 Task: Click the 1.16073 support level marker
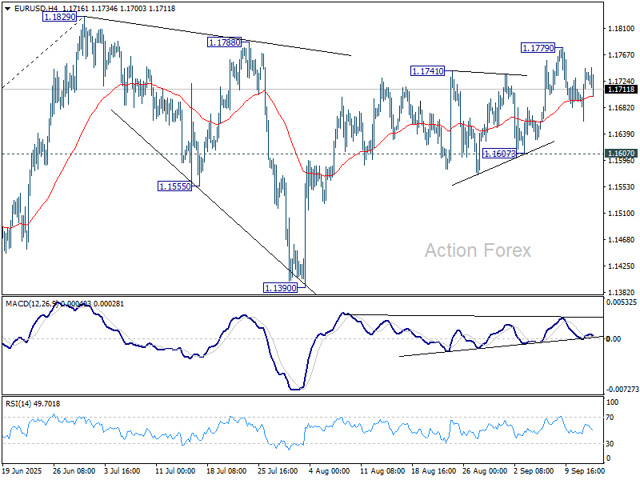coord(500,154)
